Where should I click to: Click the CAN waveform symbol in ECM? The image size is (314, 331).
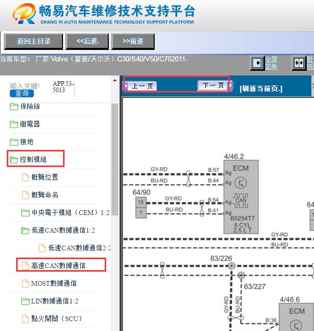point(241,200)
